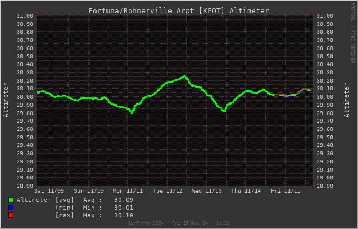Click the 30.00 label on left axis
Image resolution: width=358 pixels, height=229 pixels.
point(25,97)
